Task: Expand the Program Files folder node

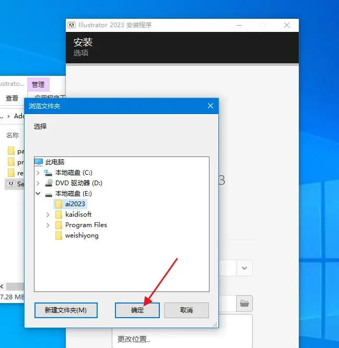Action: [x=48, y=225]
